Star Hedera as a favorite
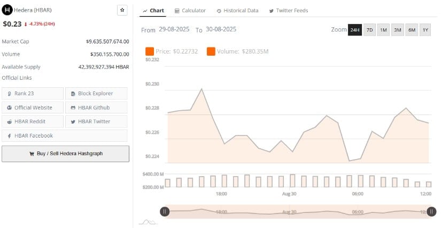The height and width of the screenshot is (228, 441). pyautogui.click(x=122, y=10)
